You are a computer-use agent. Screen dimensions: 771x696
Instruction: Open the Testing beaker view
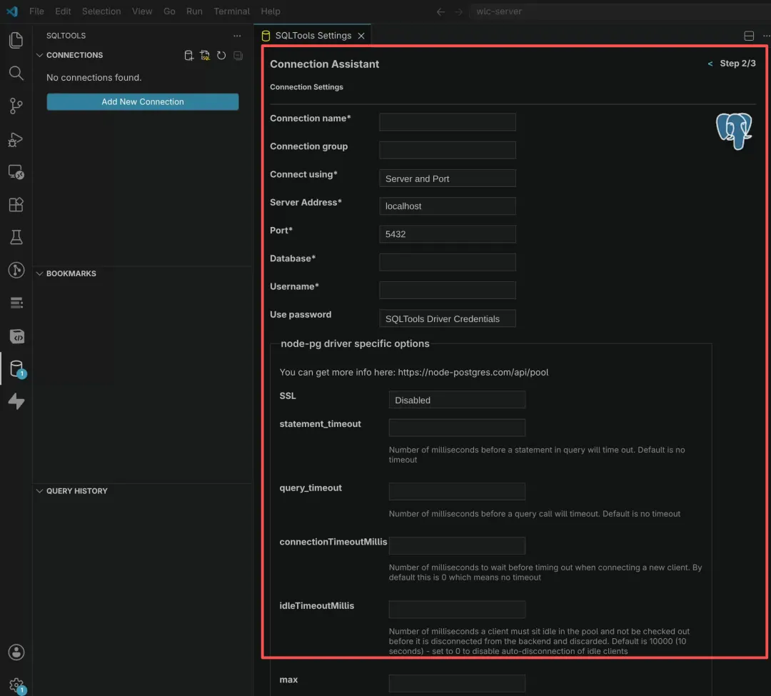coord(16,238)
